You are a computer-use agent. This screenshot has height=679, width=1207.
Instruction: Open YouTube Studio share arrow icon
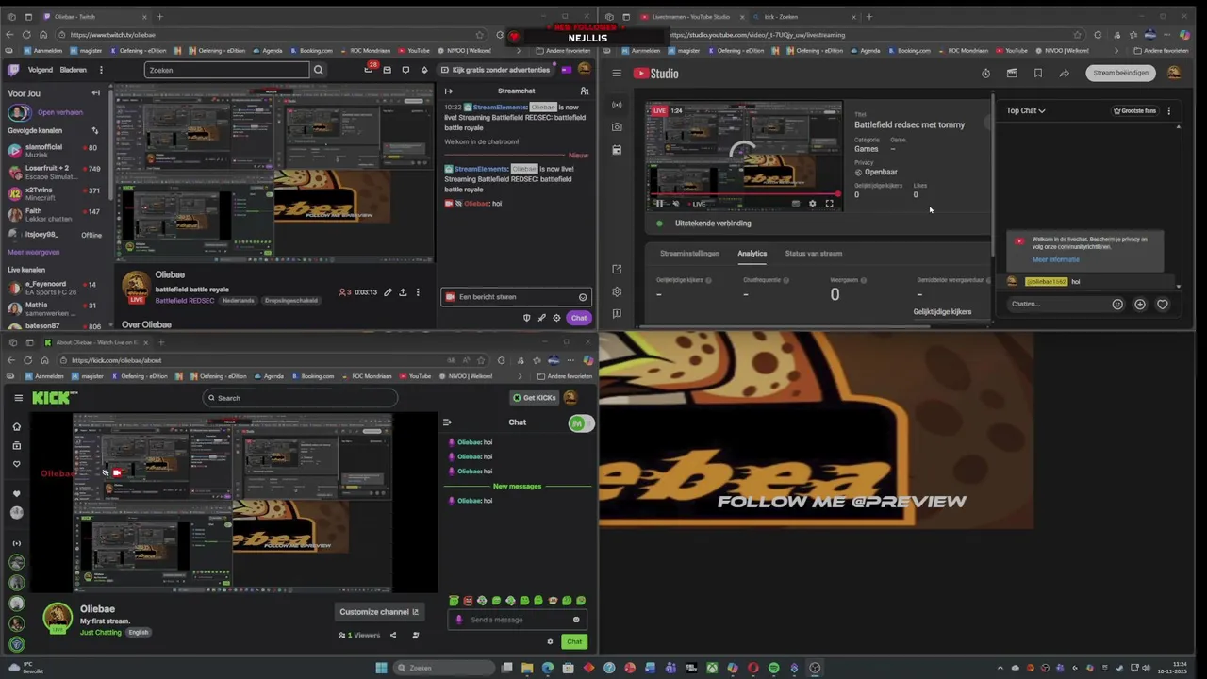point(1064,73)
